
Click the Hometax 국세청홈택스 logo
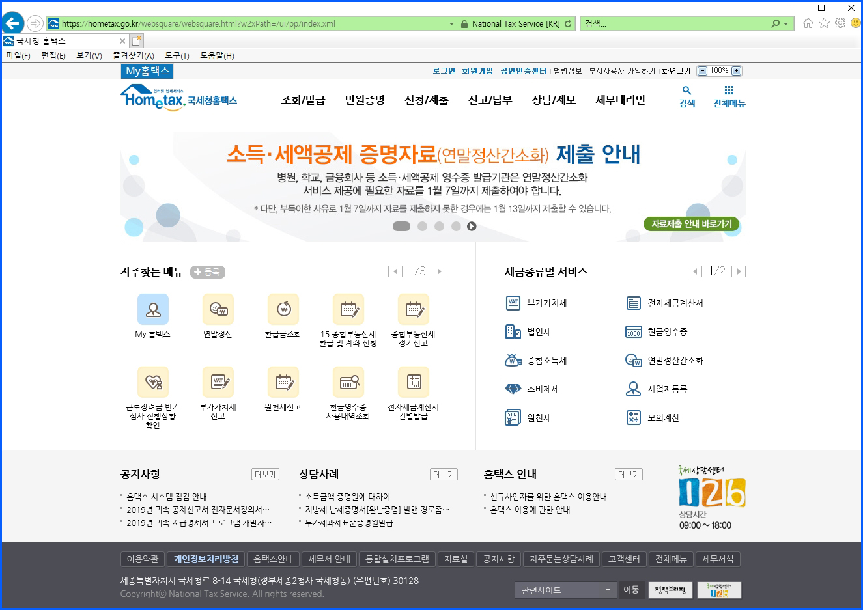point(179,98)
